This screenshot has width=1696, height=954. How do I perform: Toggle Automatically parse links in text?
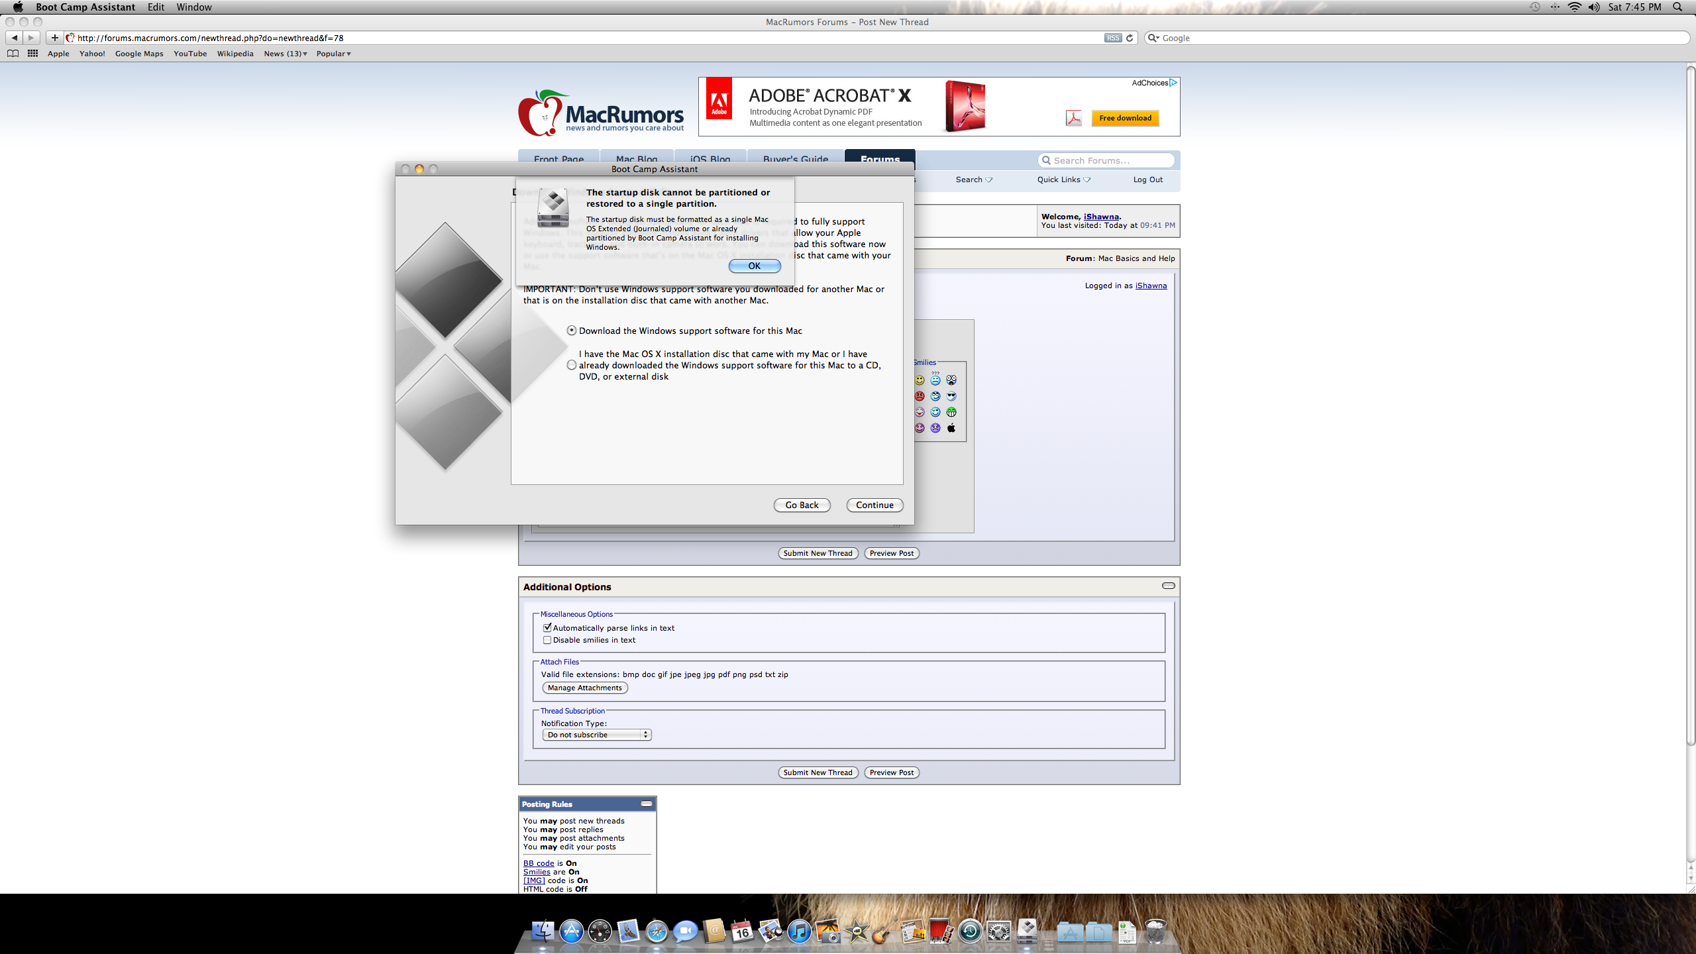coord(547,627)
